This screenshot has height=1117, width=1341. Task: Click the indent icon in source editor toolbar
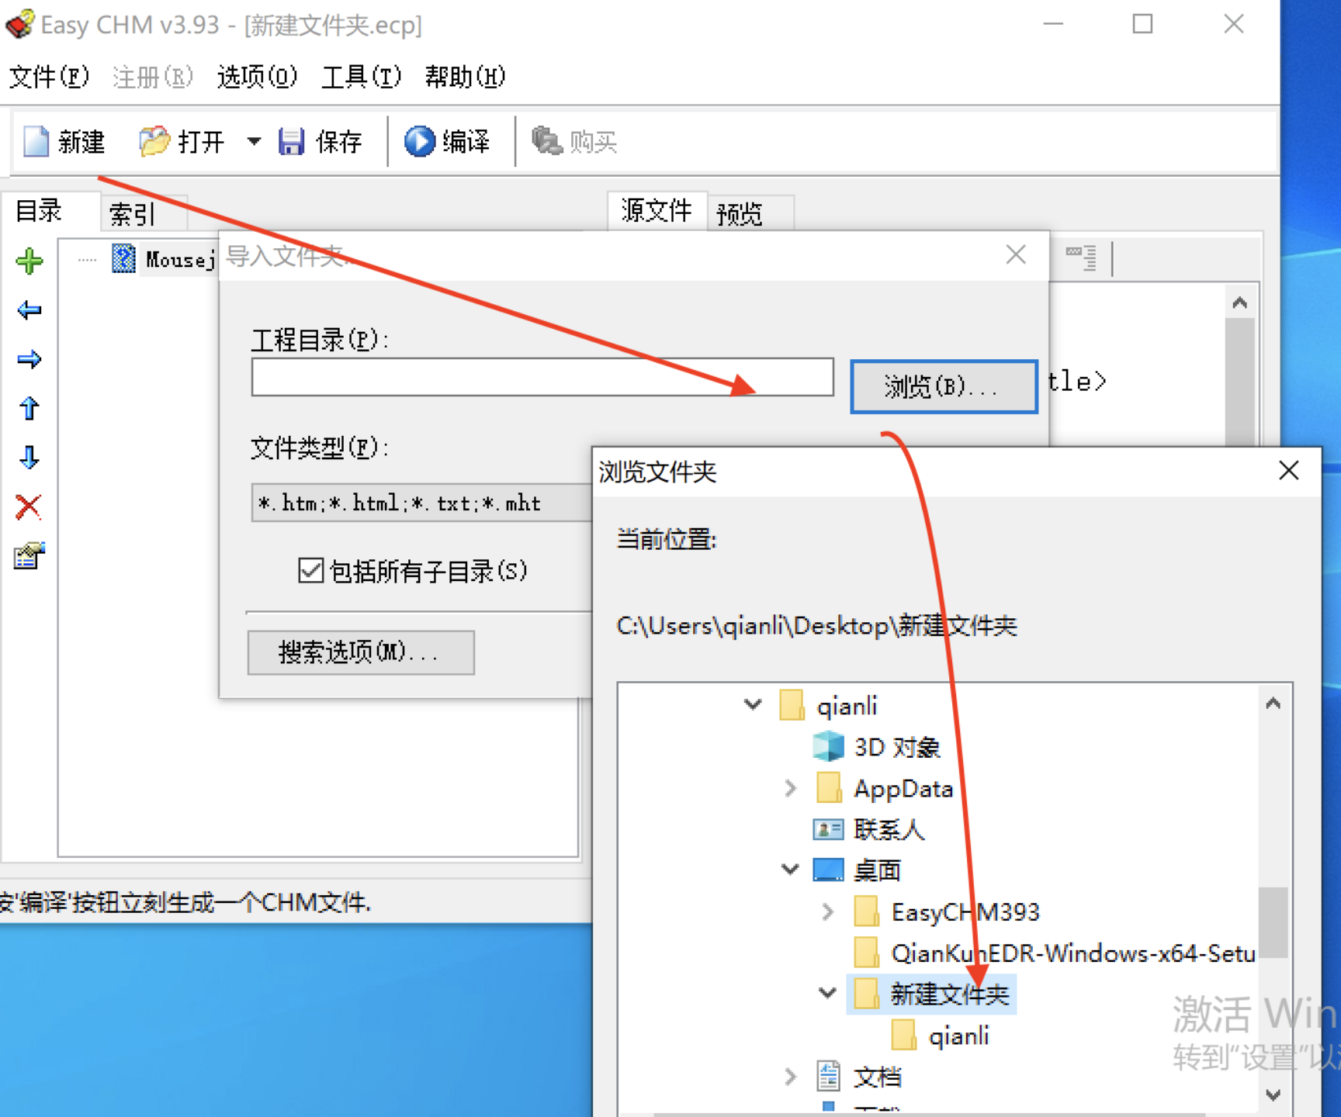pyautogui.click(x=1081, y=258)
